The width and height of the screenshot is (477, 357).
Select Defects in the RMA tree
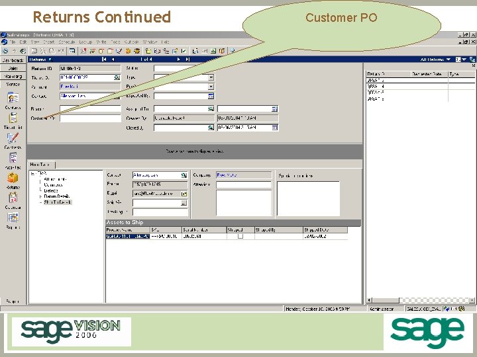(x=51, y=190)
